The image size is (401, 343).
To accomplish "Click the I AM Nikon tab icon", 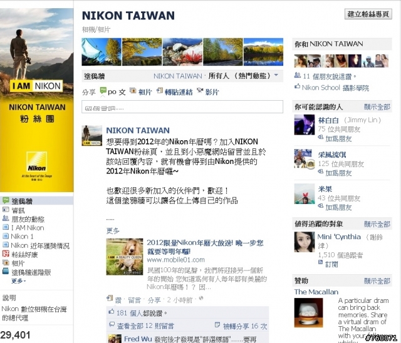I will point(6,227).
